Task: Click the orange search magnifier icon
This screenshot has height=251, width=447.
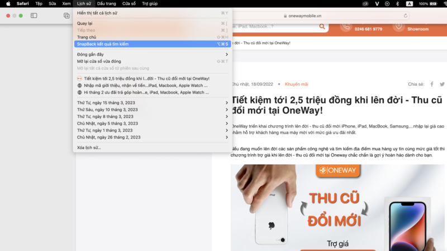Action: pyautogui.click(x=322, y=26)
